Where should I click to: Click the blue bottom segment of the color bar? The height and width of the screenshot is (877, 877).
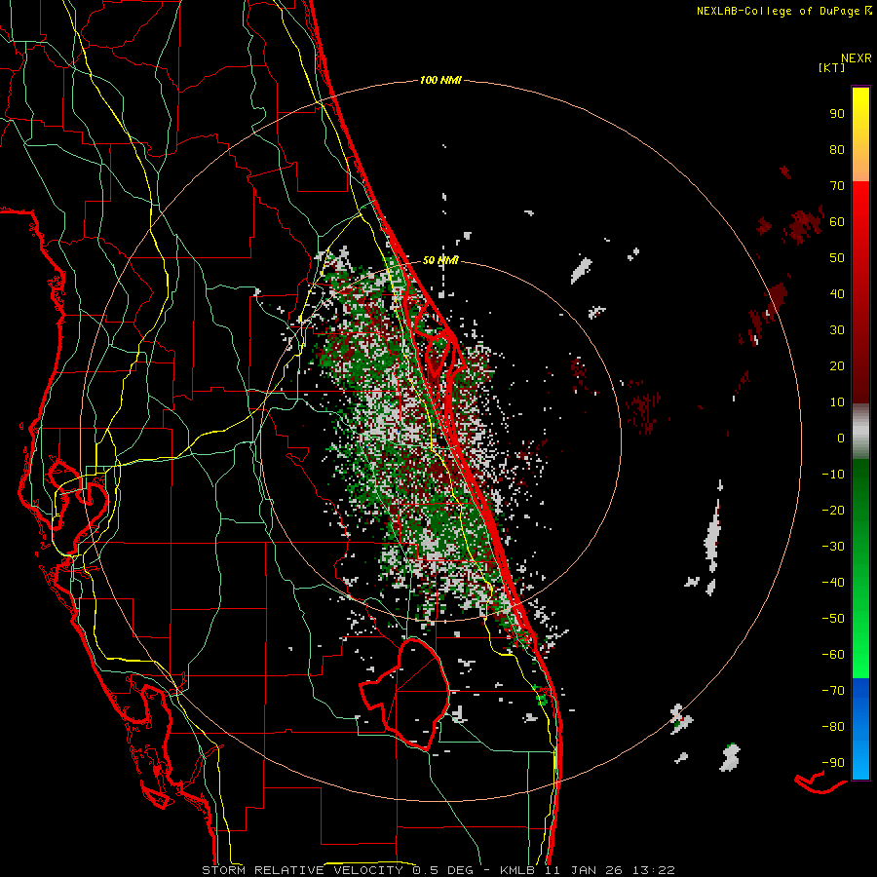(860, 729)
